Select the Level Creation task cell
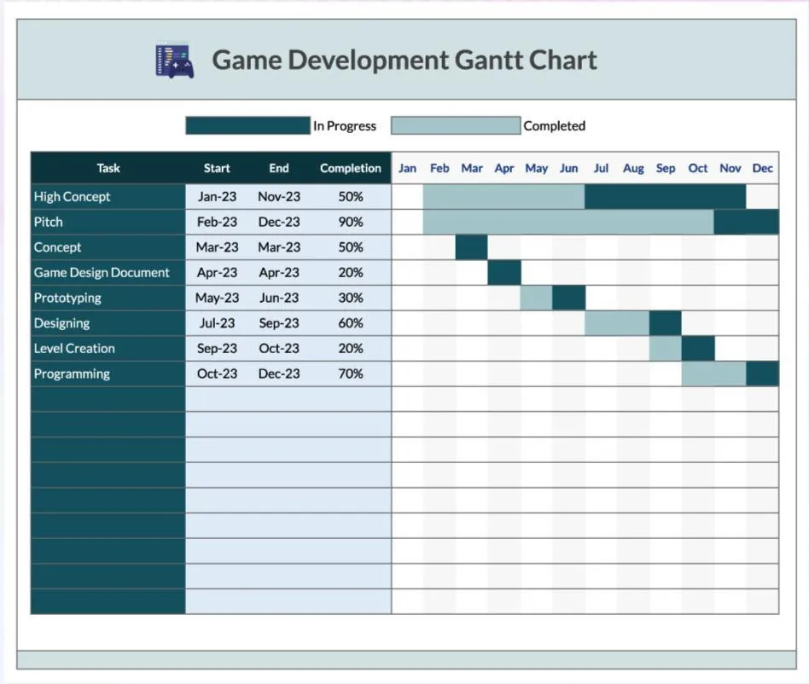This screenshot has height=684, width=809. click(x=108, y=348)
